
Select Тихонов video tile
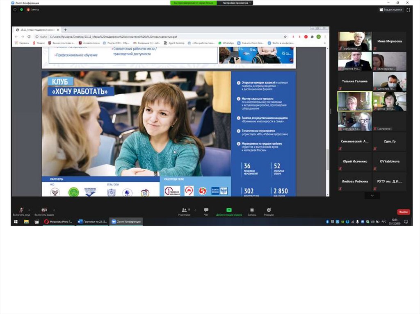point(355,61)
